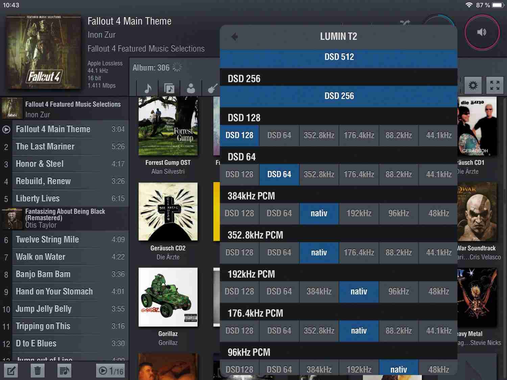Choose DSD 64 for 176.4kHz PCM
The image size is (507, 380).
279,331
